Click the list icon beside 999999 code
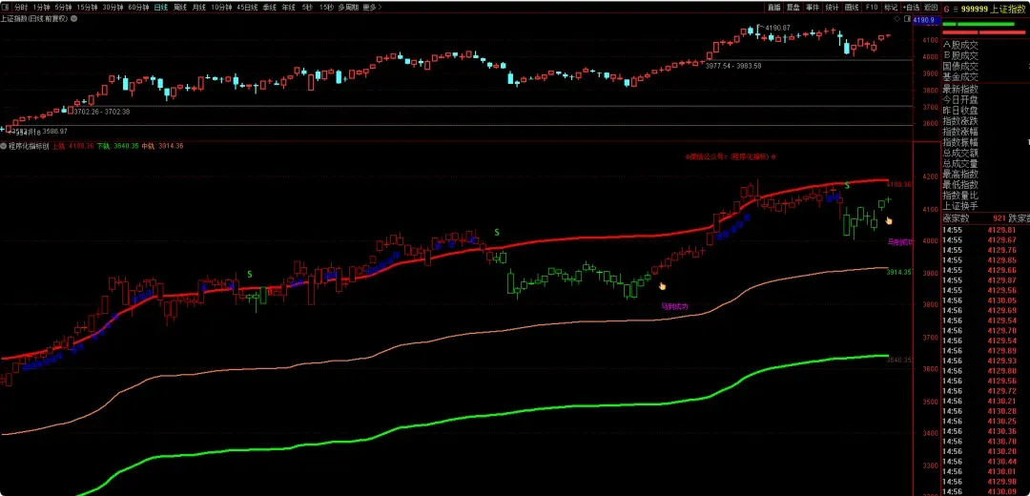This screenshot has width=1030, height=496. pyautogui.click(x=955, y=9)
